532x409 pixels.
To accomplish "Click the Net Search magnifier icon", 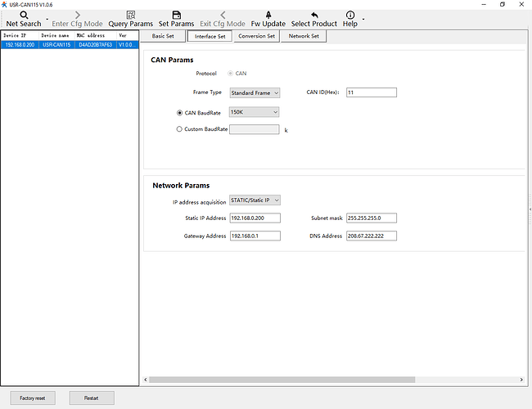I will tap(24, 15).
